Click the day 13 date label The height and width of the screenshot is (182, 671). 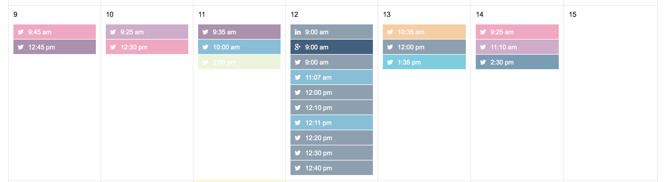[x=387, y=15]
